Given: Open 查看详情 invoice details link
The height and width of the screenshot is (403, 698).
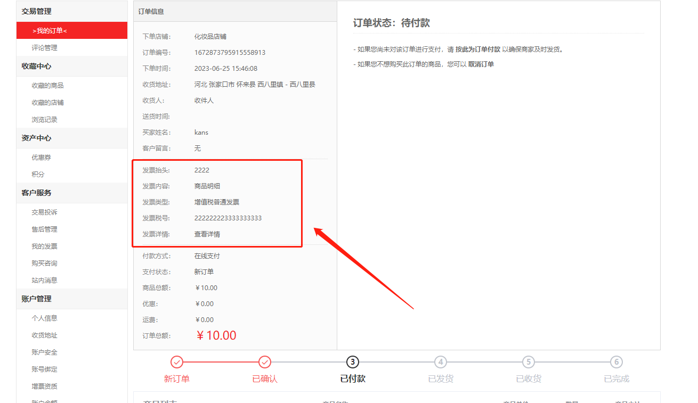Looking at the screenshot, I should pyautogui.click(x=207, y=234).
